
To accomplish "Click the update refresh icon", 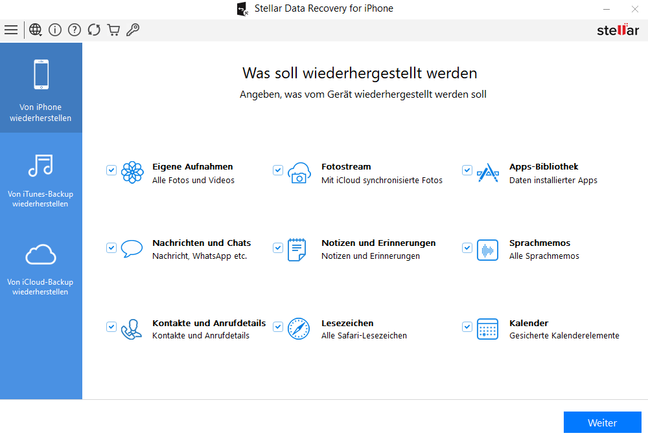I will point(94,30).
